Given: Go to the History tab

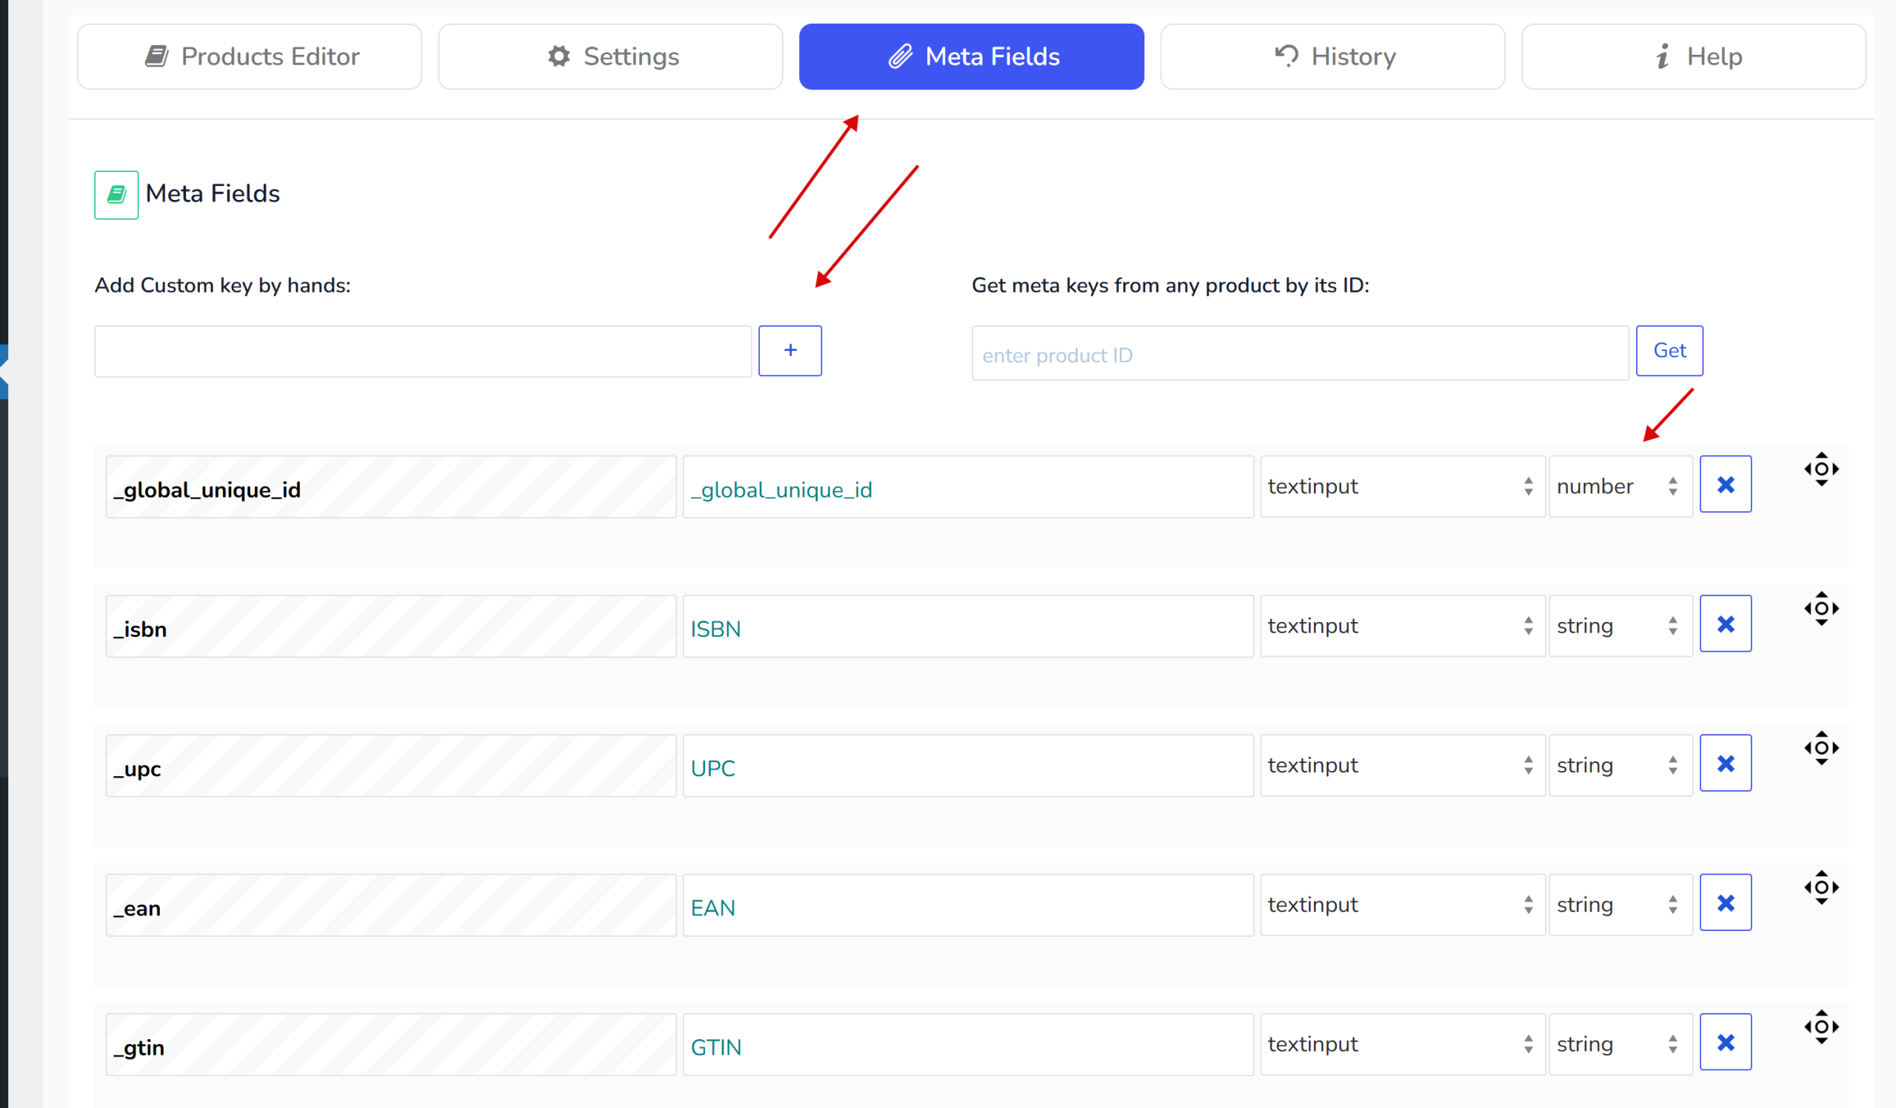Looking at the screenshot, I should point(1332,56).
